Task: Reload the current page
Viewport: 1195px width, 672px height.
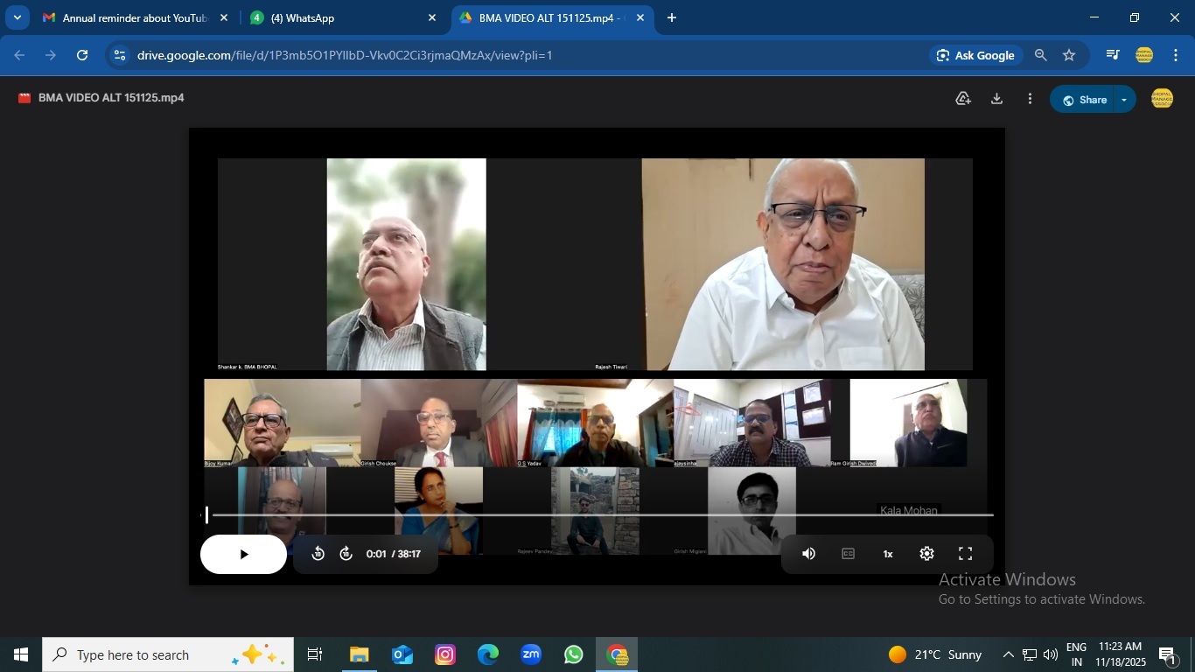Action: pyautogui.click(x=82, y=55)
